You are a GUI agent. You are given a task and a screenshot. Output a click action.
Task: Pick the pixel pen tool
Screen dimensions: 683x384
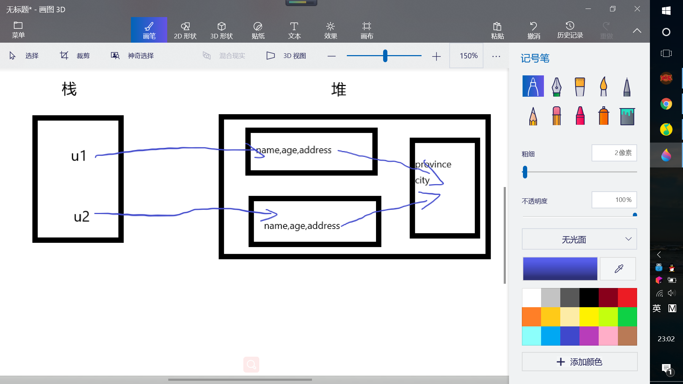(627, 86)
